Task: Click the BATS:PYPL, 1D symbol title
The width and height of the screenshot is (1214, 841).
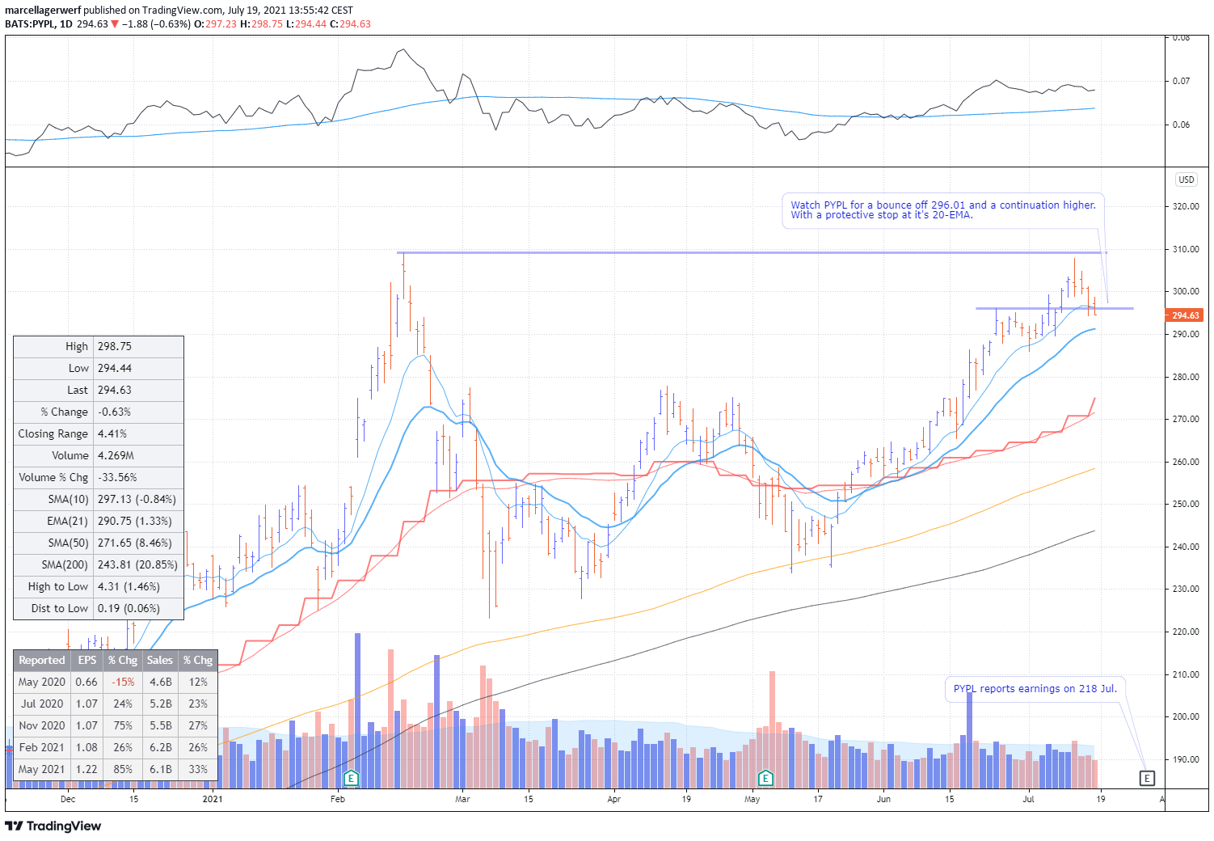Action: click(x=39, y=24)
